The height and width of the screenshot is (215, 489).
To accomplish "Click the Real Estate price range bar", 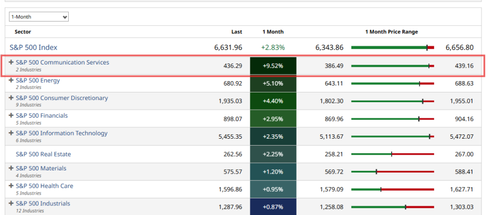I will (x=392, y=154).
